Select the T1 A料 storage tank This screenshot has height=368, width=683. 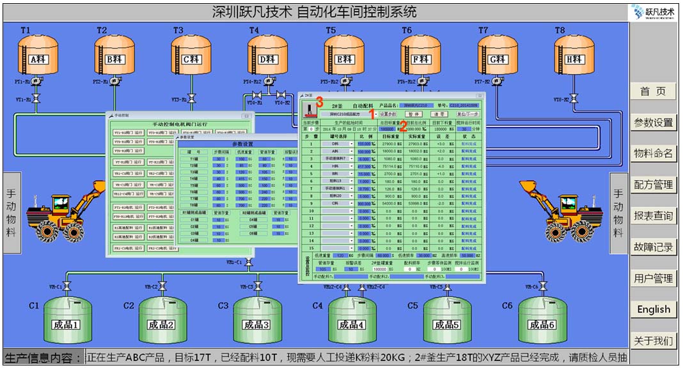[38, 55]
